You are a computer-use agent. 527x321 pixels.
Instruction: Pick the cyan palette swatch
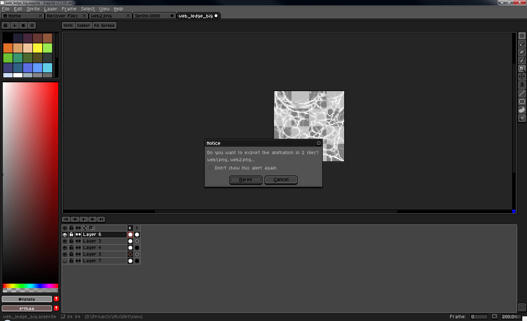47,68
